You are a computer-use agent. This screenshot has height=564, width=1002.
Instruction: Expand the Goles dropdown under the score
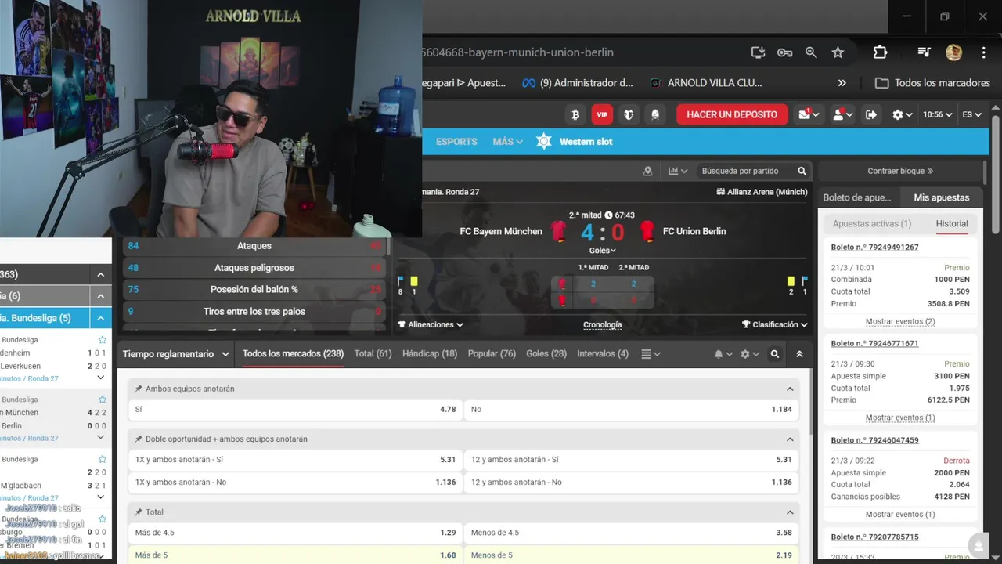[602, 251]
